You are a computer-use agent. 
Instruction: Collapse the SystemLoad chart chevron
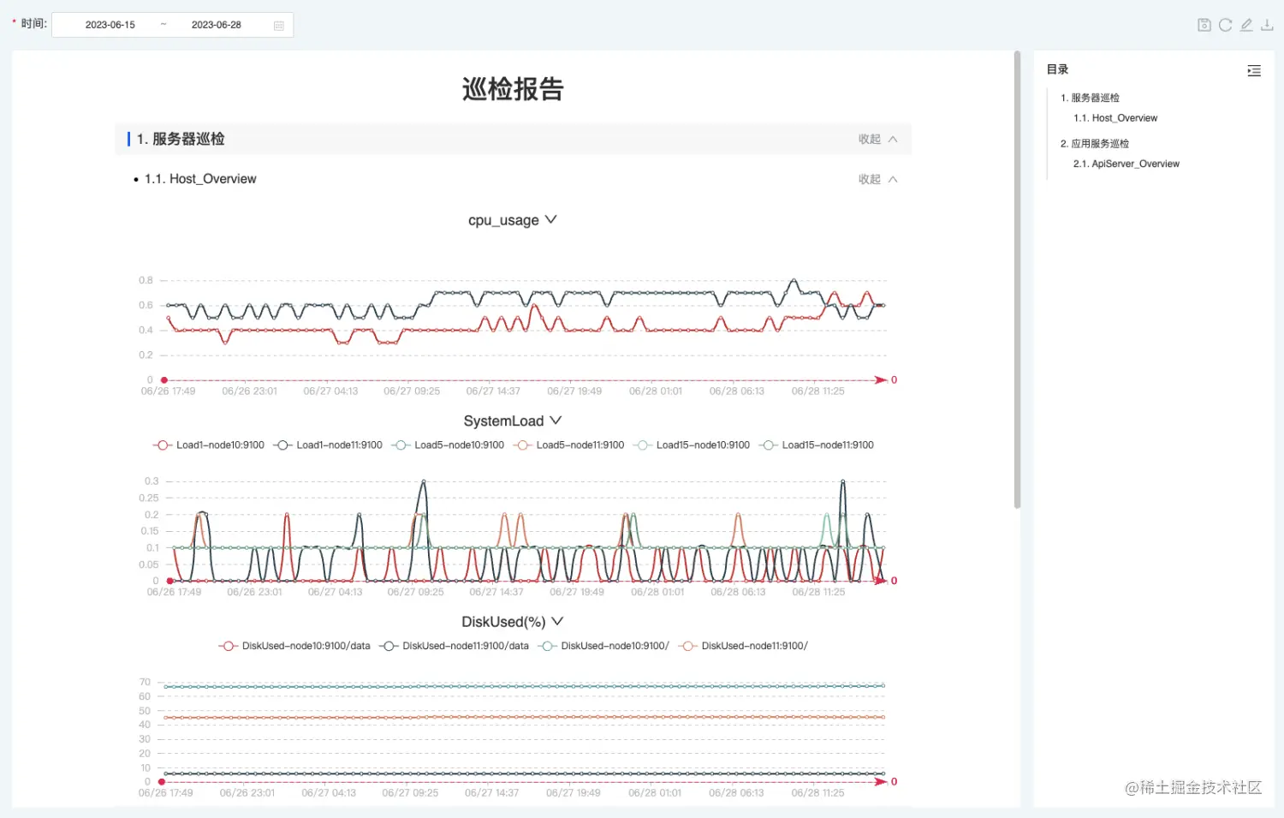[x=556, y=421]
